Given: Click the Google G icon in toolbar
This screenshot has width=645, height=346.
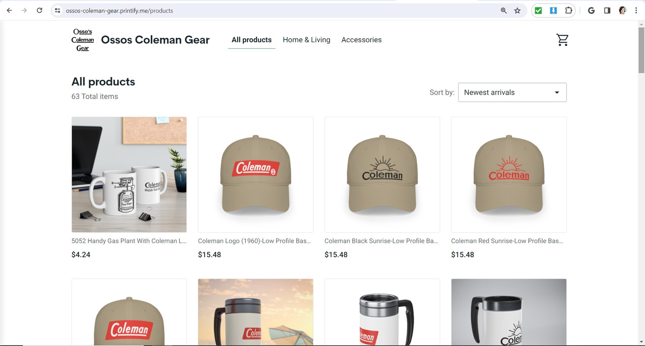Looking at the screenshot, I should [591, 11].
